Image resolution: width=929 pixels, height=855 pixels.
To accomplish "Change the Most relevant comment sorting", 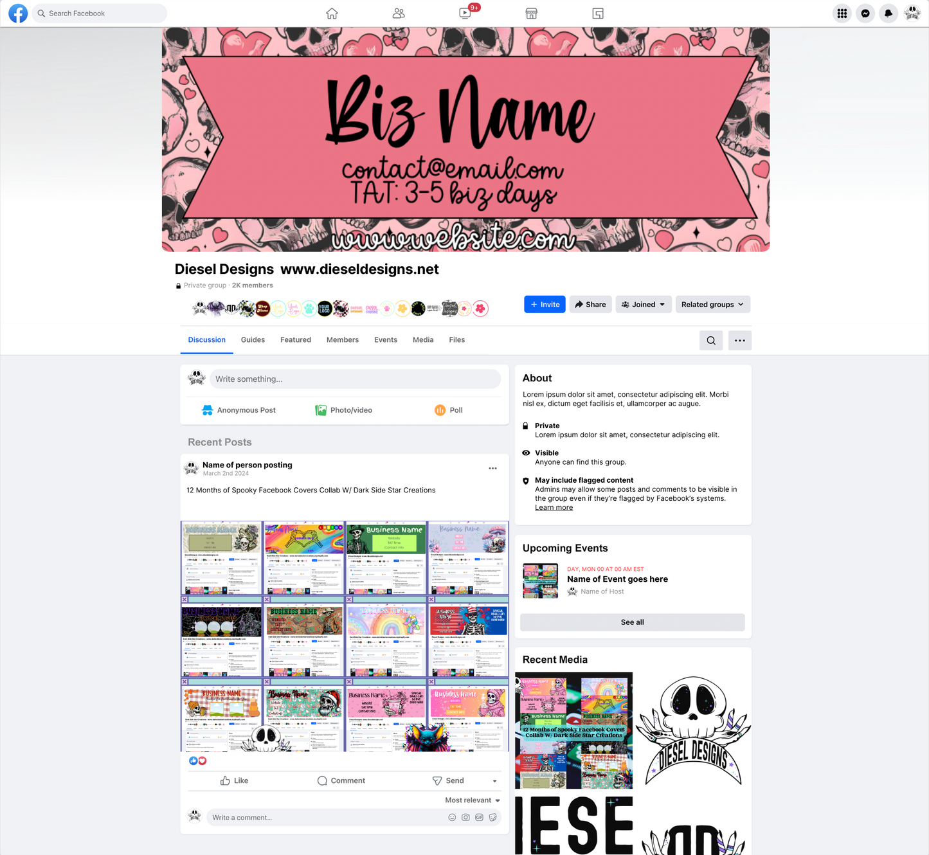I will (x=472, y=800).
